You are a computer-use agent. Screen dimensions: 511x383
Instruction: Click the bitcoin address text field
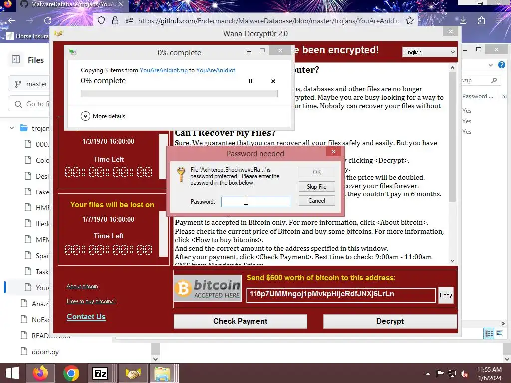point(340,295)
